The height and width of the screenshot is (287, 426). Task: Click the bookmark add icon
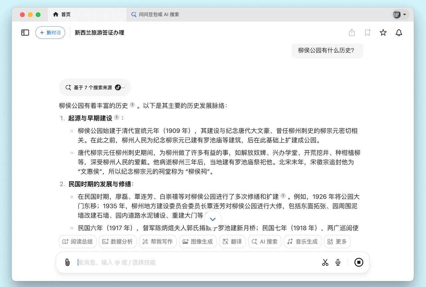[x=367, y=33]
